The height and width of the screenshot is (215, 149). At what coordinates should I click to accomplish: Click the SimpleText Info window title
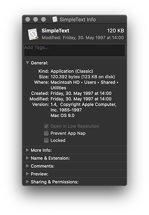click(78, 19)
